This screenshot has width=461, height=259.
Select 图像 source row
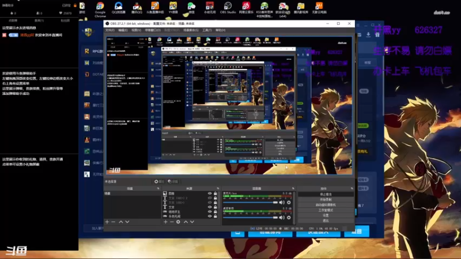pyautogui.click(x=190, y=193)
